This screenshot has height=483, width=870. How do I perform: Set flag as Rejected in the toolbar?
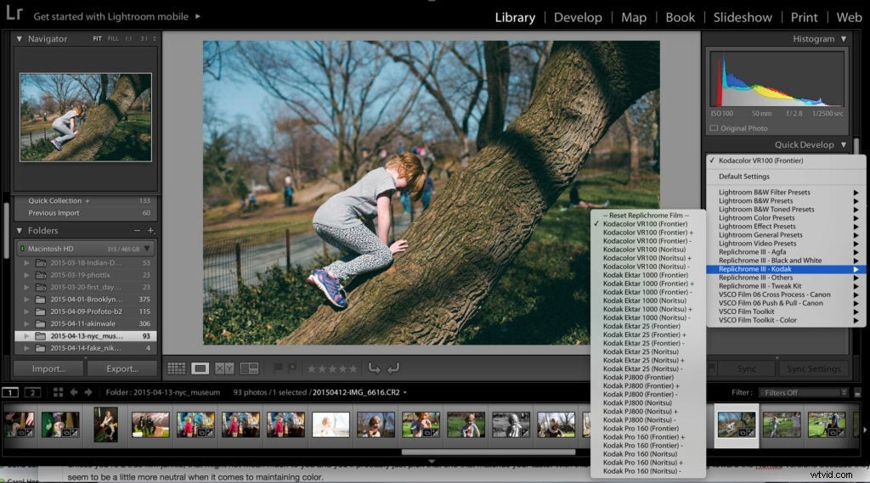tap(292, 368)
